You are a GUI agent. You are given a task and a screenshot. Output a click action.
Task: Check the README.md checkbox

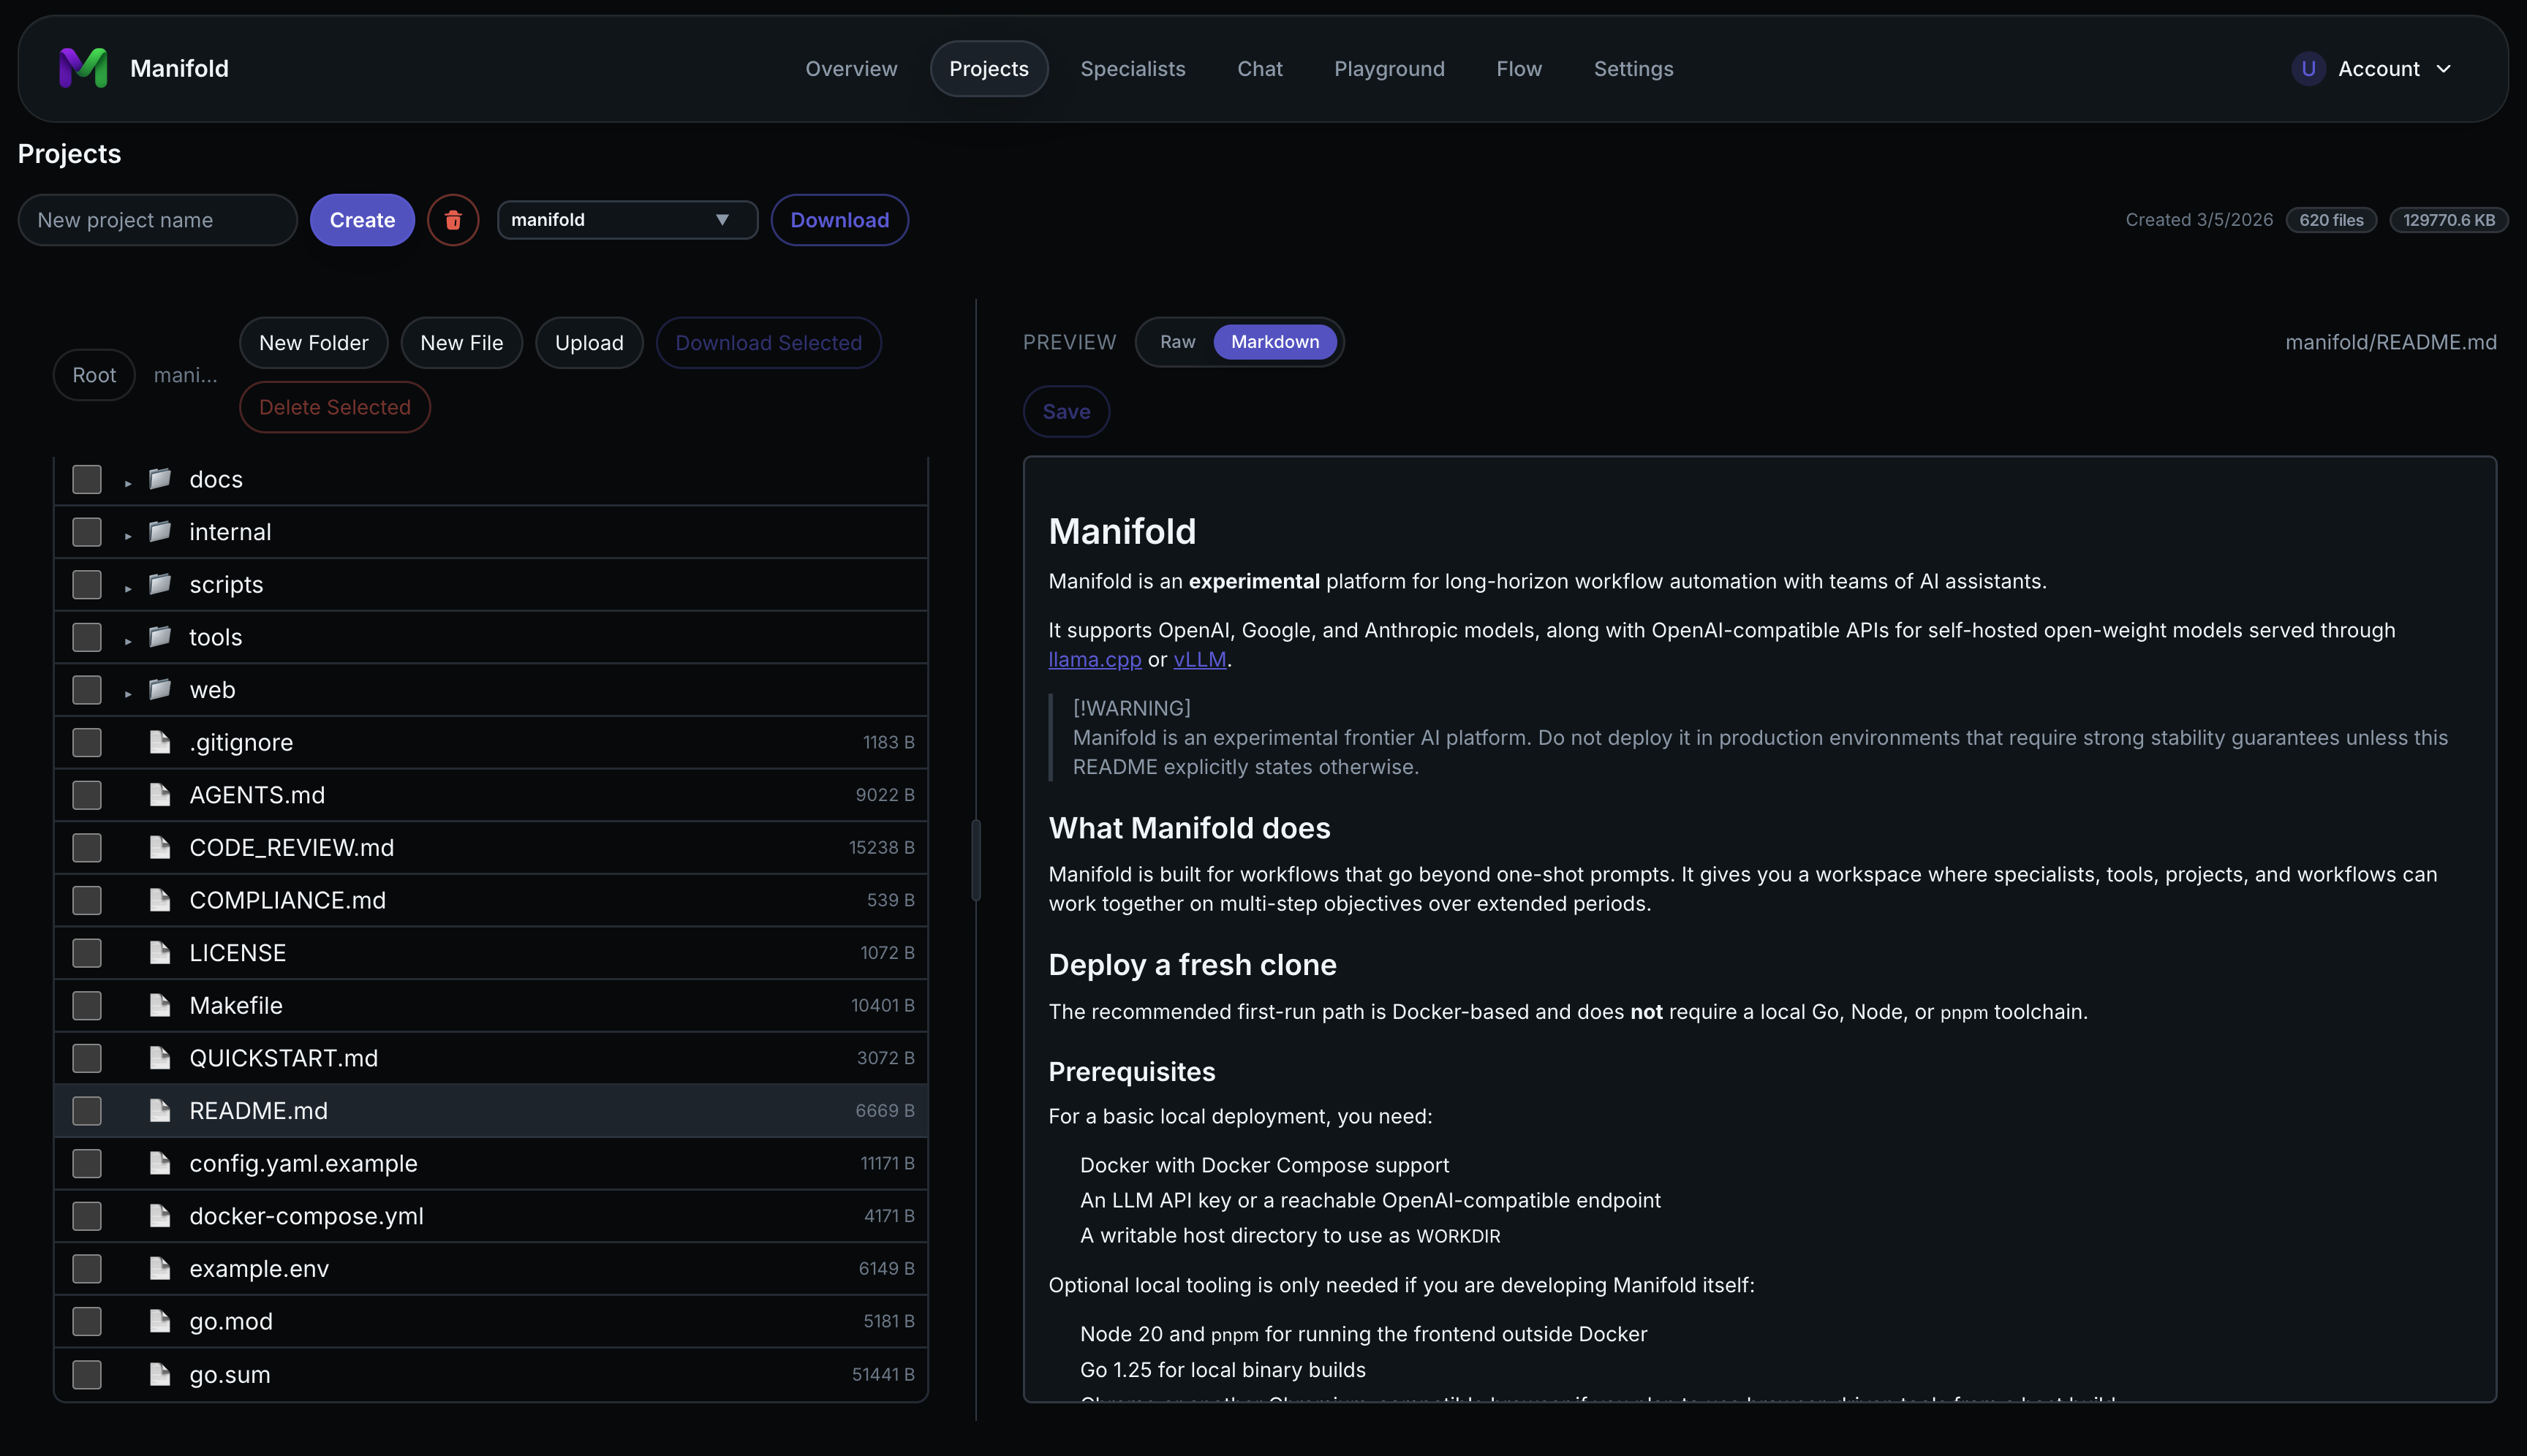coord(87,1111)
